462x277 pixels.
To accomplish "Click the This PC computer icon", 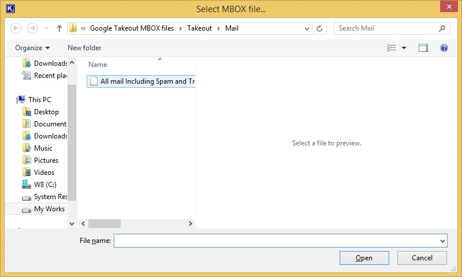I will tap(21, 99).
